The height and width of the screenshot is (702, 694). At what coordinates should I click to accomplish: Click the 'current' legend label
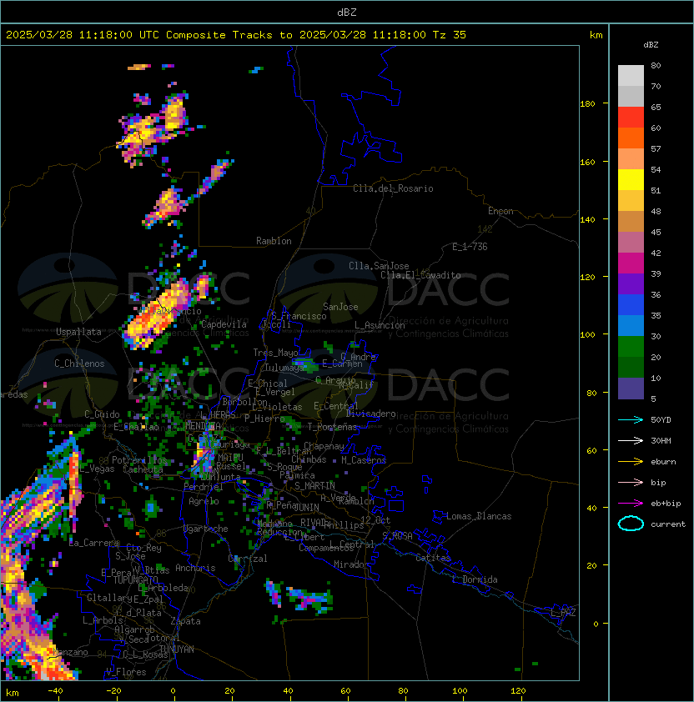[668, 524]
